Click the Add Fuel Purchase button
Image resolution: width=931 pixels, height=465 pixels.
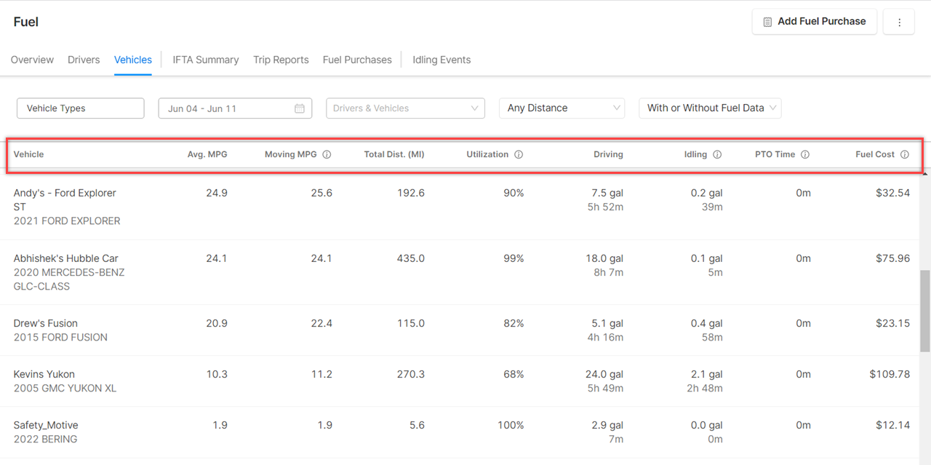pyautogui.click(x=814, y=22)
